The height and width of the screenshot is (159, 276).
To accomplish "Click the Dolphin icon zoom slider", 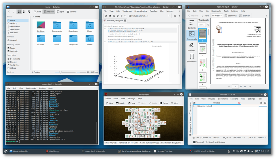I will [x=60, y=72].
